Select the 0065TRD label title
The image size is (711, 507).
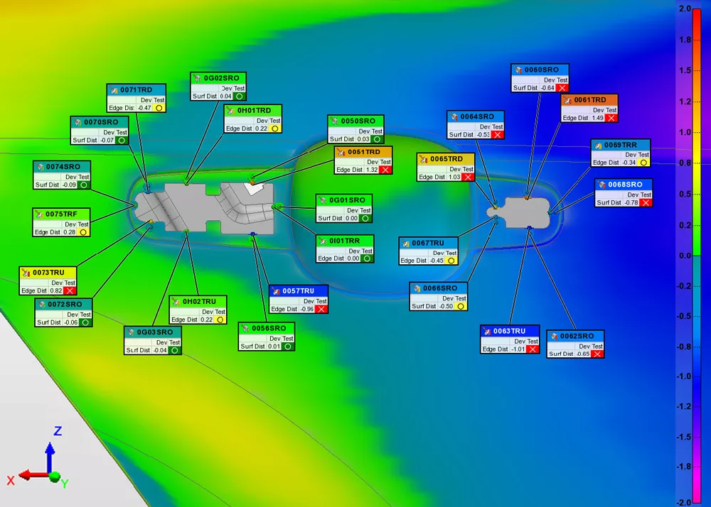tap(447, 159)
